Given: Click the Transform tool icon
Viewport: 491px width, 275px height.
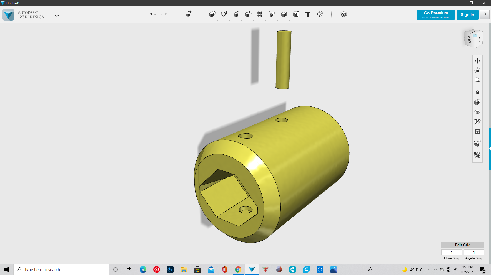Looking at the screenshot, I should click(x=189, y=14).
